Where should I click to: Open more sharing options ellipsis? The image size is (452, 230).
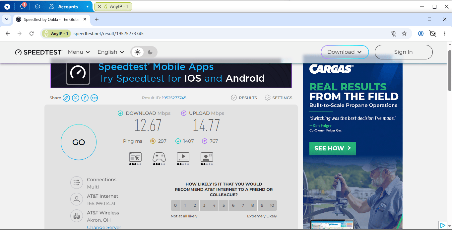pyautogui.click(x=94, y=98)
